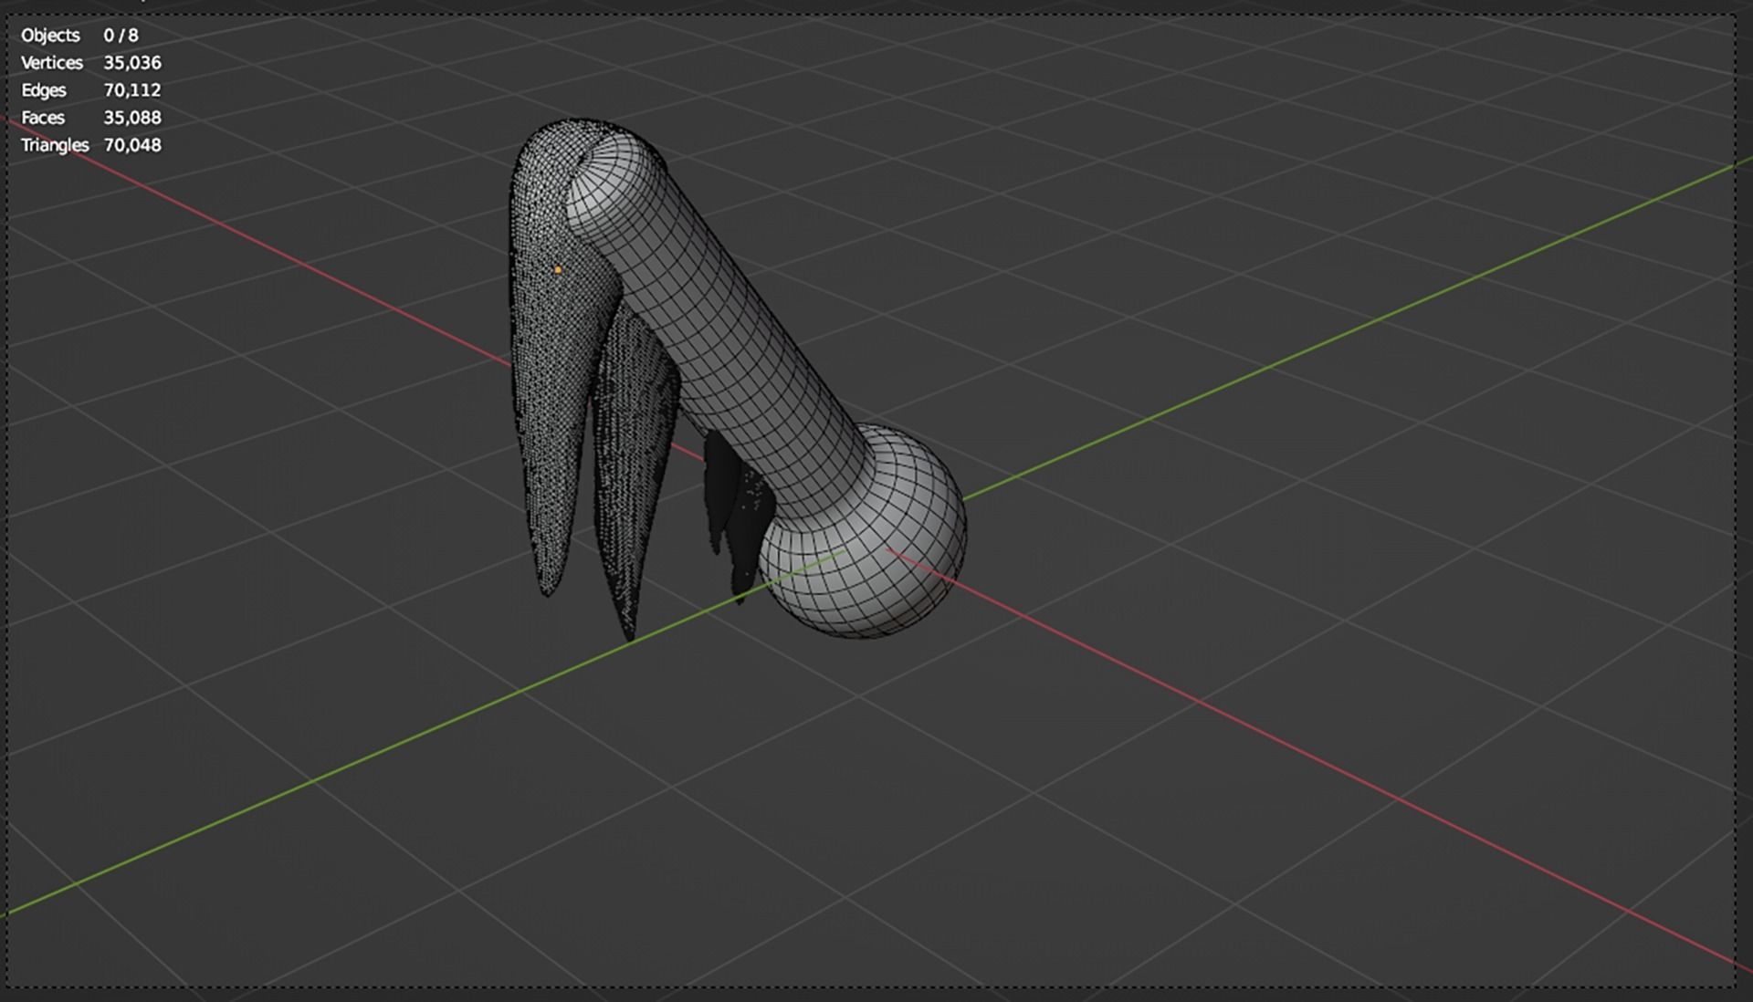Viewport: 1753px width, 1002px height.
Task: Click the Edges count 70,112
Action: (x=132, y=90)
